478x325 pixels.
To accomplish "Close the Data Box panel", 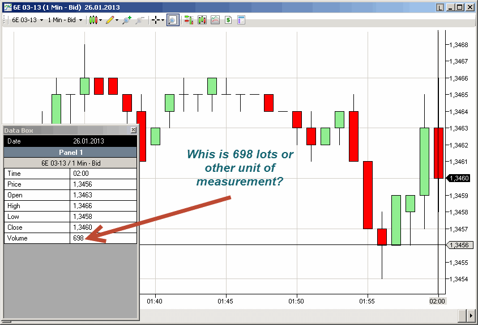I will coord(134,130).
